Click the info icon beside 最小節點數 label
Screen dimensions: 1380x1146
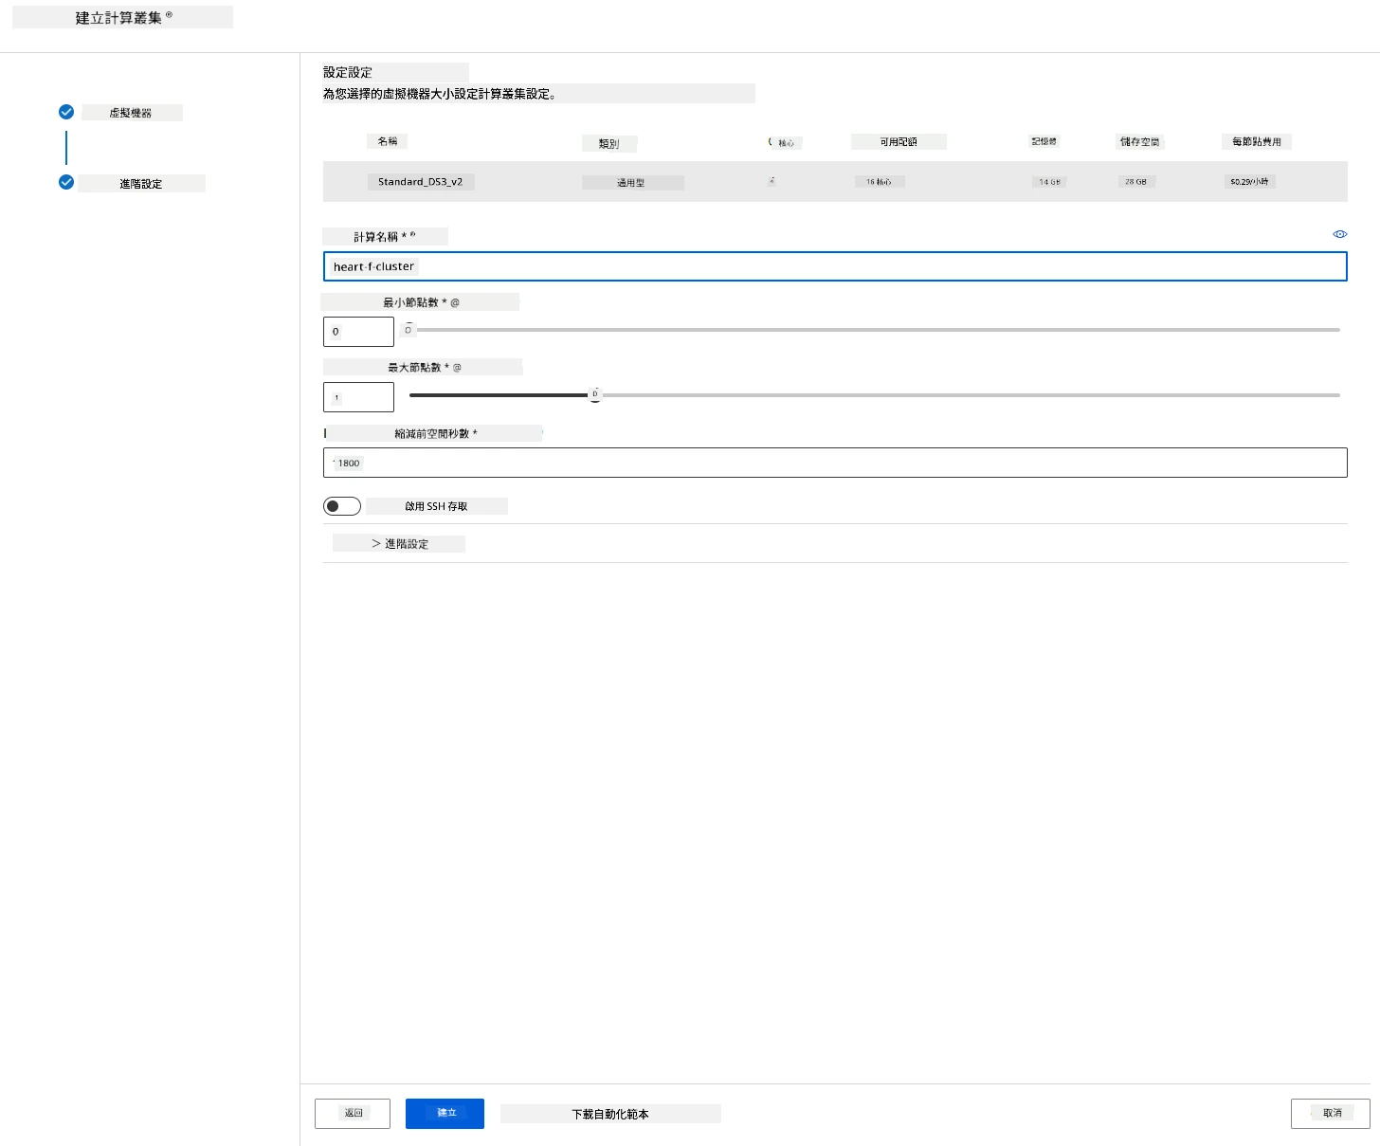point(455,302)
